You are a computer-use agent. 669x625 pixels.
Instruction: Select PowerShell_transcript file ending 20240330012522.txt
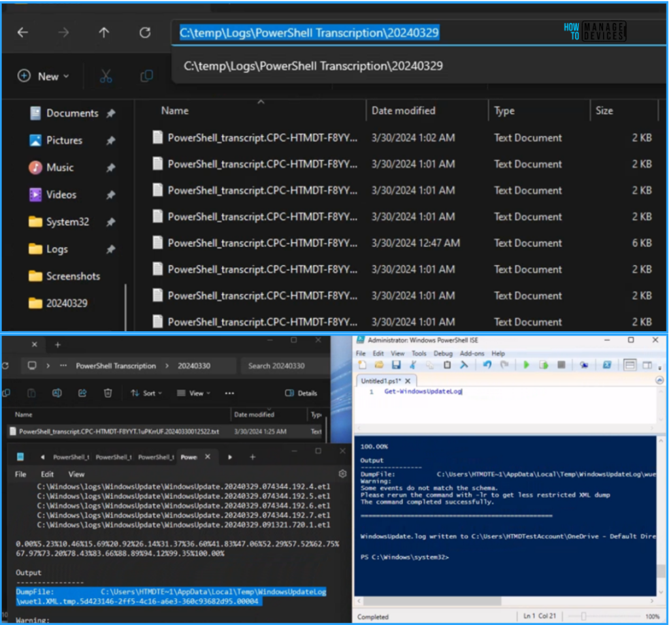click(x=164, y=432)
